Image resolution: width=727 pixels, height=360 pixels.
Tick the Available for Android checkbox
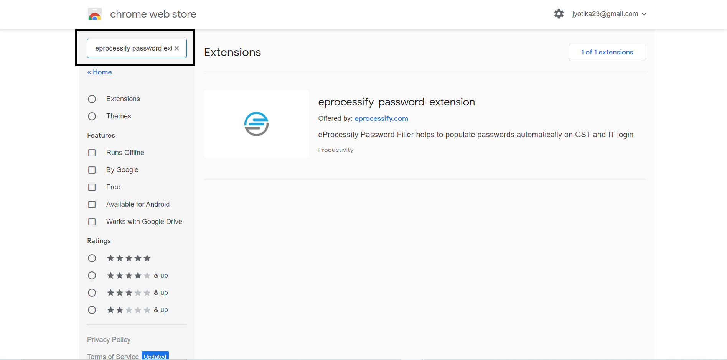(x=92, y=204)
